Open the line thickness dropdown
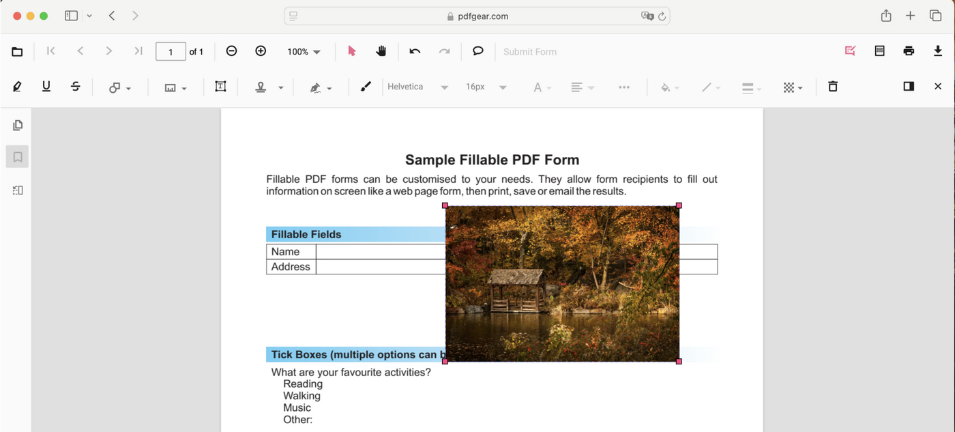955x432 pixels. point(752,87)
